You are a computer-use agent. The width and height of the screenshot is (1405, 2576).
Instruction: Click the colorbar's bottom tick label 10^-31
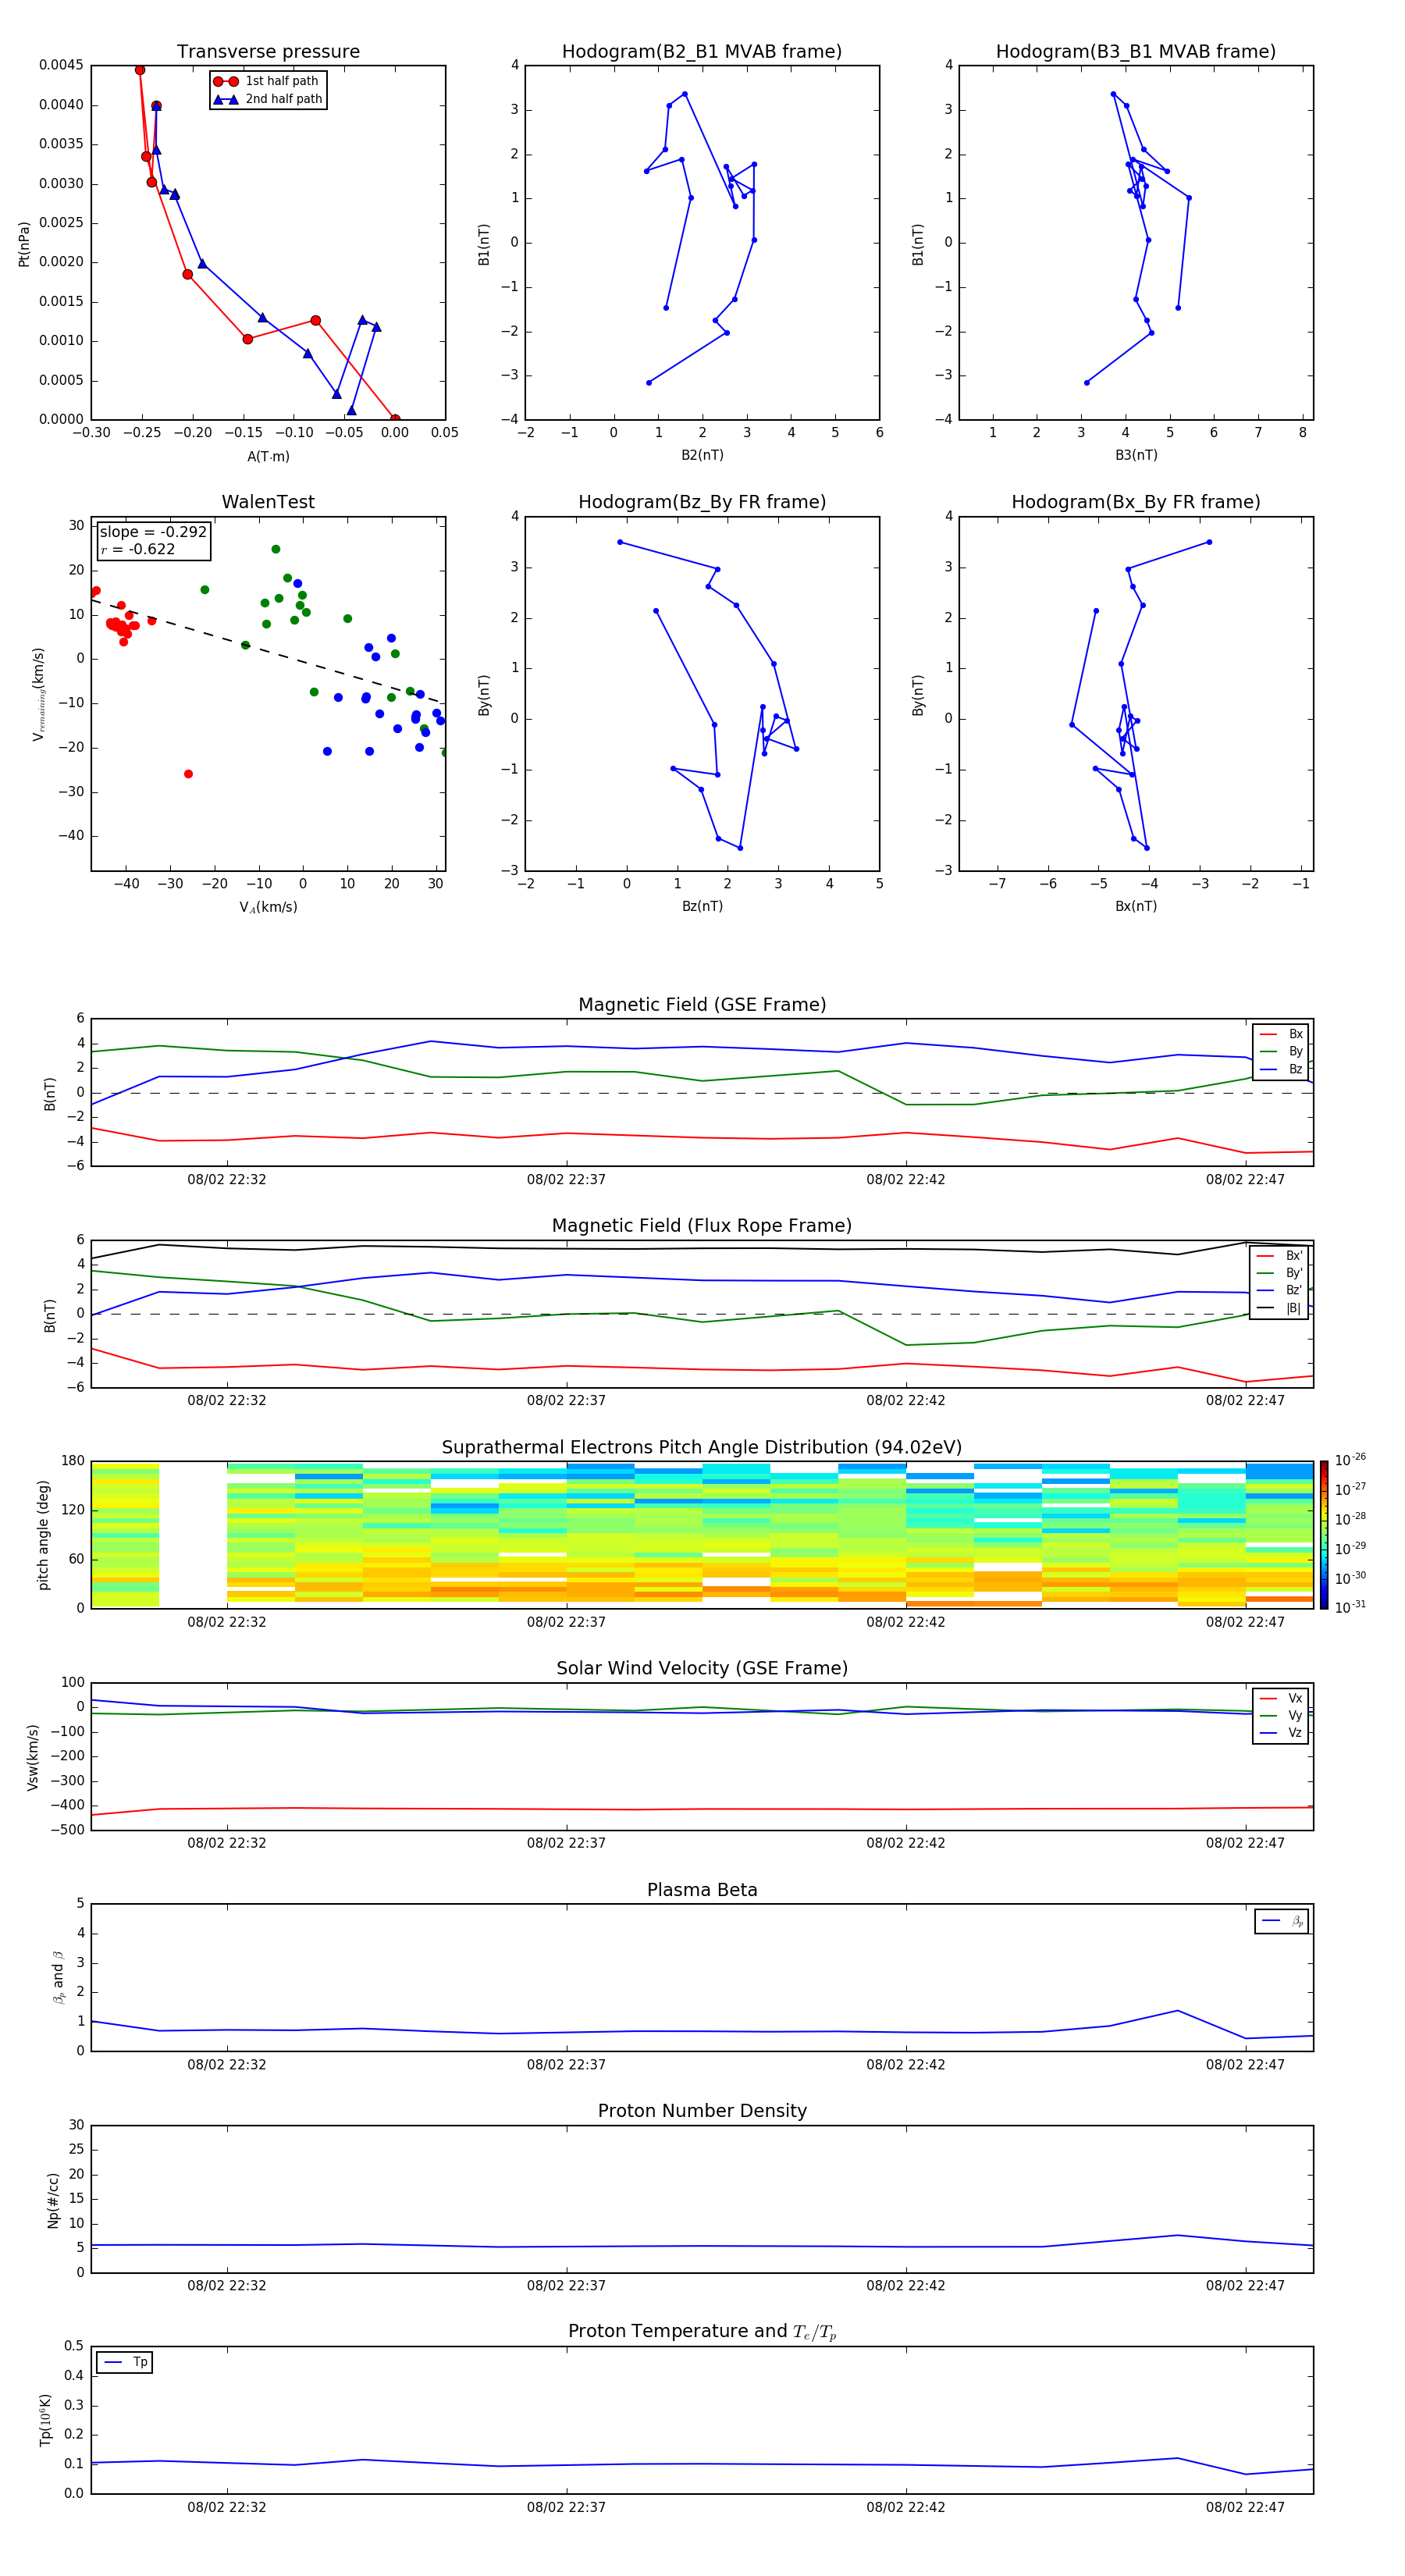click(x=1350, y=1607)
